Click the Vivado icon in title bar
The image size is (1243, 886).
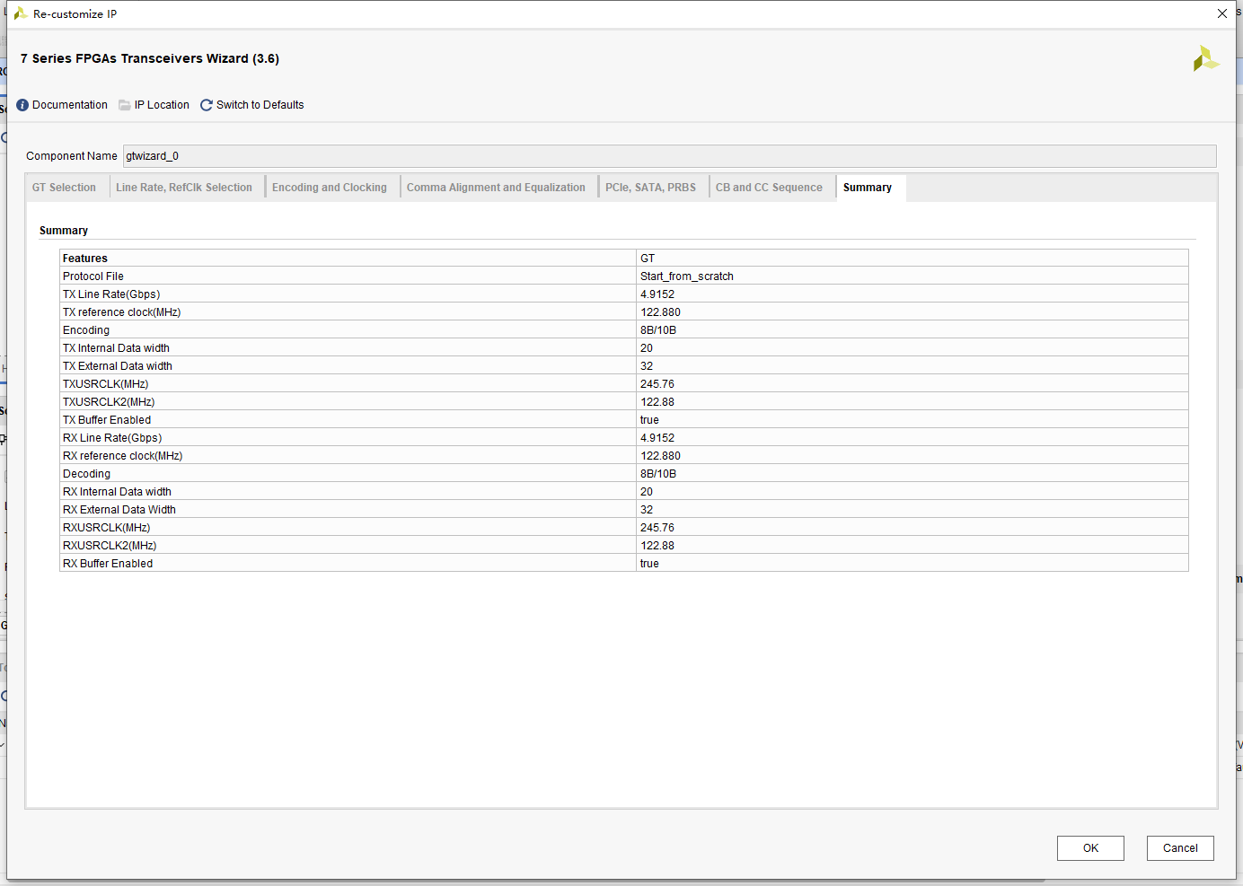click(x=20, y=13)
